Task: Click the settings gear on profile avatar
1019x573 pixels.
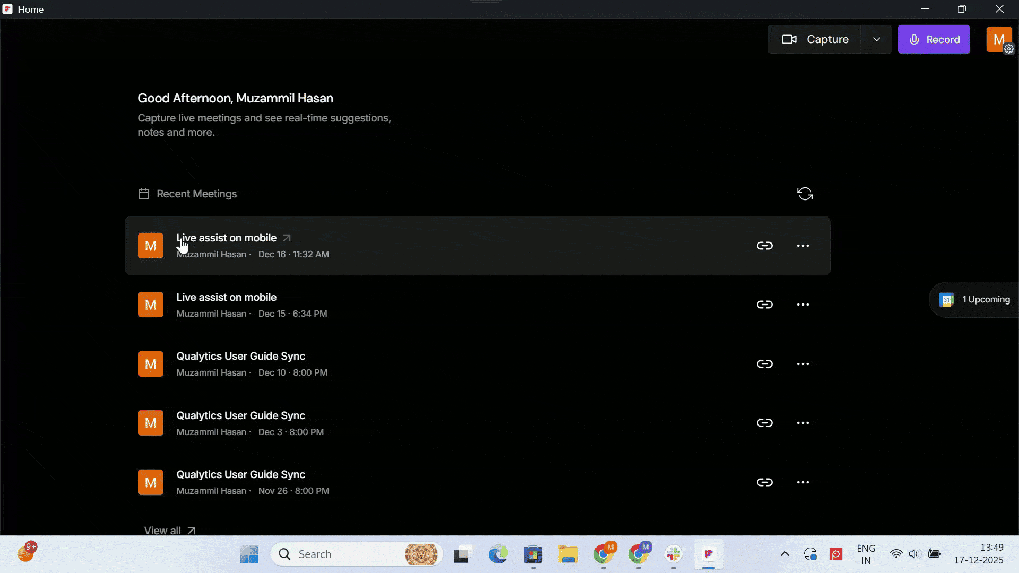Action: point(1008,49)
